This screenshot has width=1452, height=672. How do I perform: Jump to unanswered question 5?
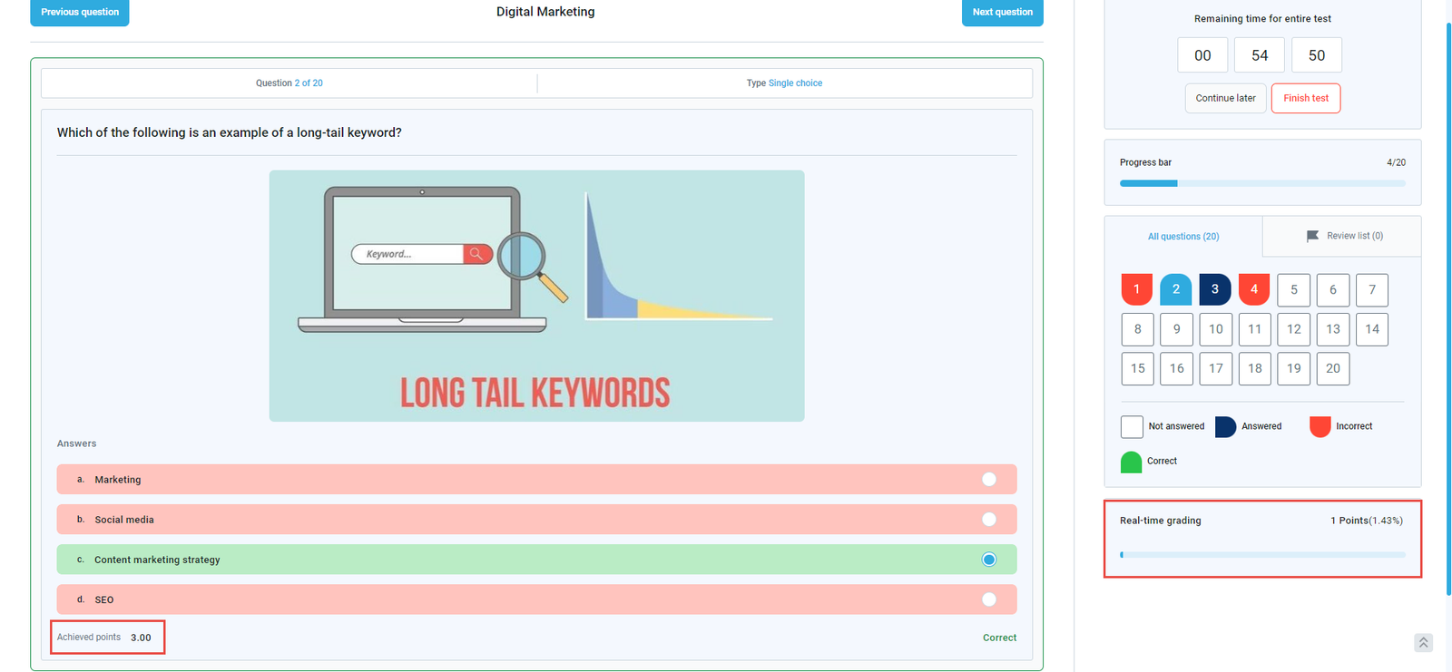[1293, 290]
